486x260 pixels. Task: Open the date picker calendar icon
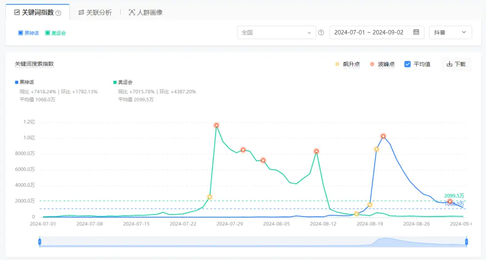tap(416, 32)
